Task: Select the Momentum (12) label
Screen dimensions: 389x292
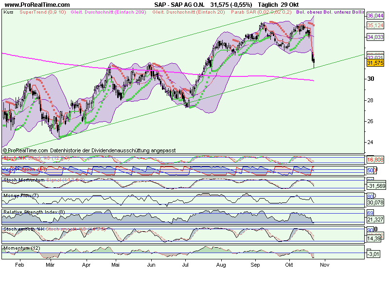Action: 21,248
